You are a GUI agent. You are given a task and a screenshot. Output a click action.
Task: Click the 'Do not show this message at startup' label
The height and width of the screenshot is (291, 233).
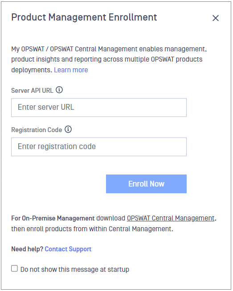coord(75,269)
